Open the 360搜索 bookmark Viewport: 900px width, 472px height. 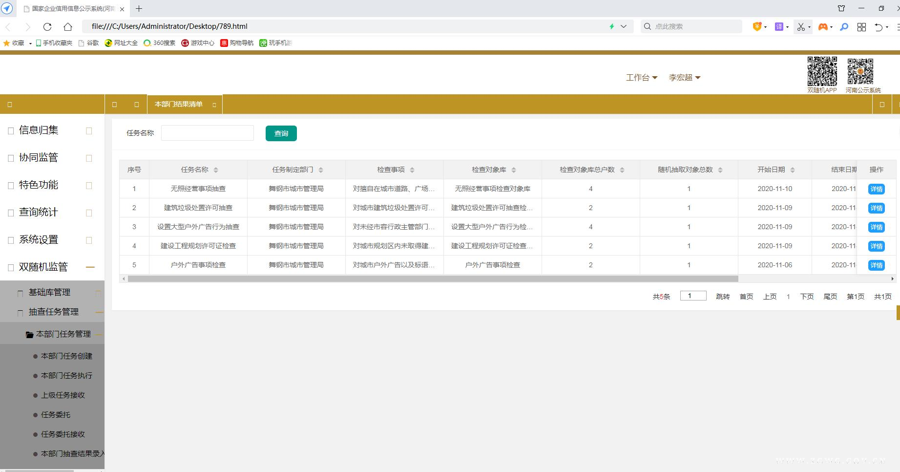point(160,43)
